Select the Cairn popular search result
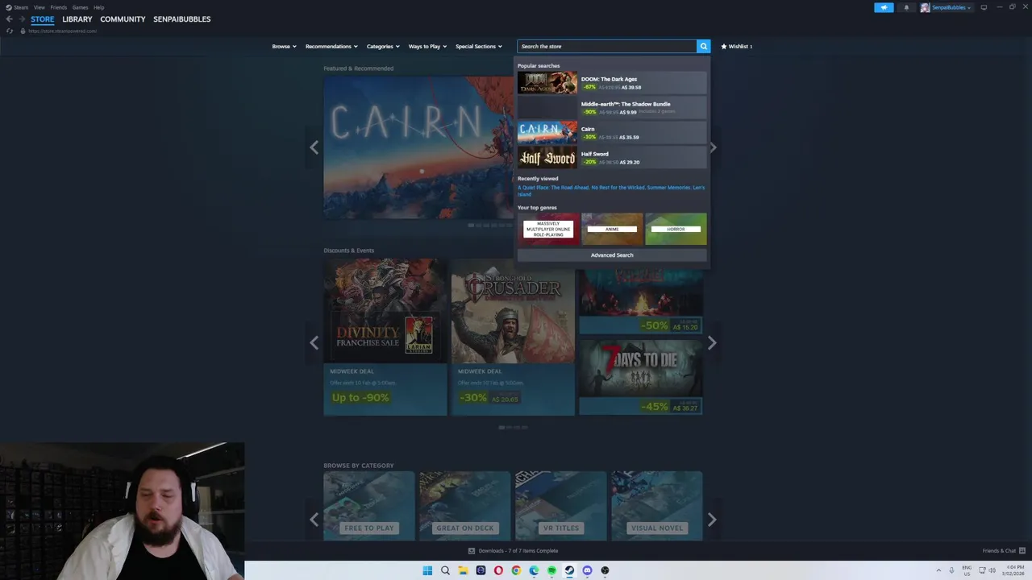 [612, 133]
